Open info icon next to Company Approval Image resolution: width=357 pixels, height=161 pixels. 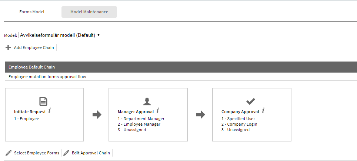263,111
